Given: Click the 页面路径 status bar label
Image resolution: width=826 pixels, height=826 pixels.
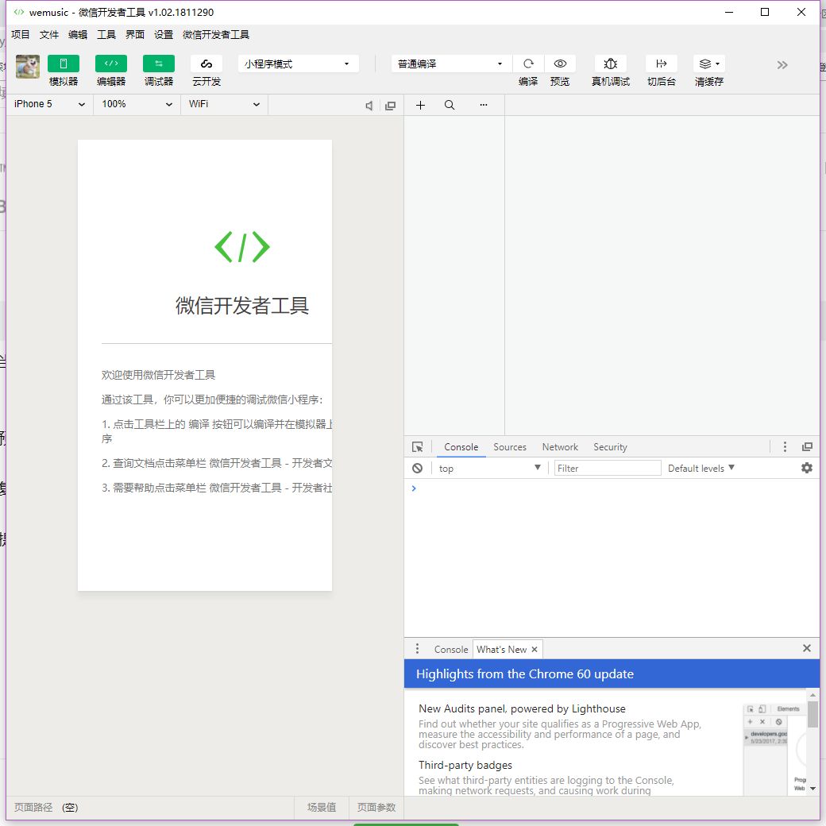Looking at the screenshot, I should [x=33, y=808].
